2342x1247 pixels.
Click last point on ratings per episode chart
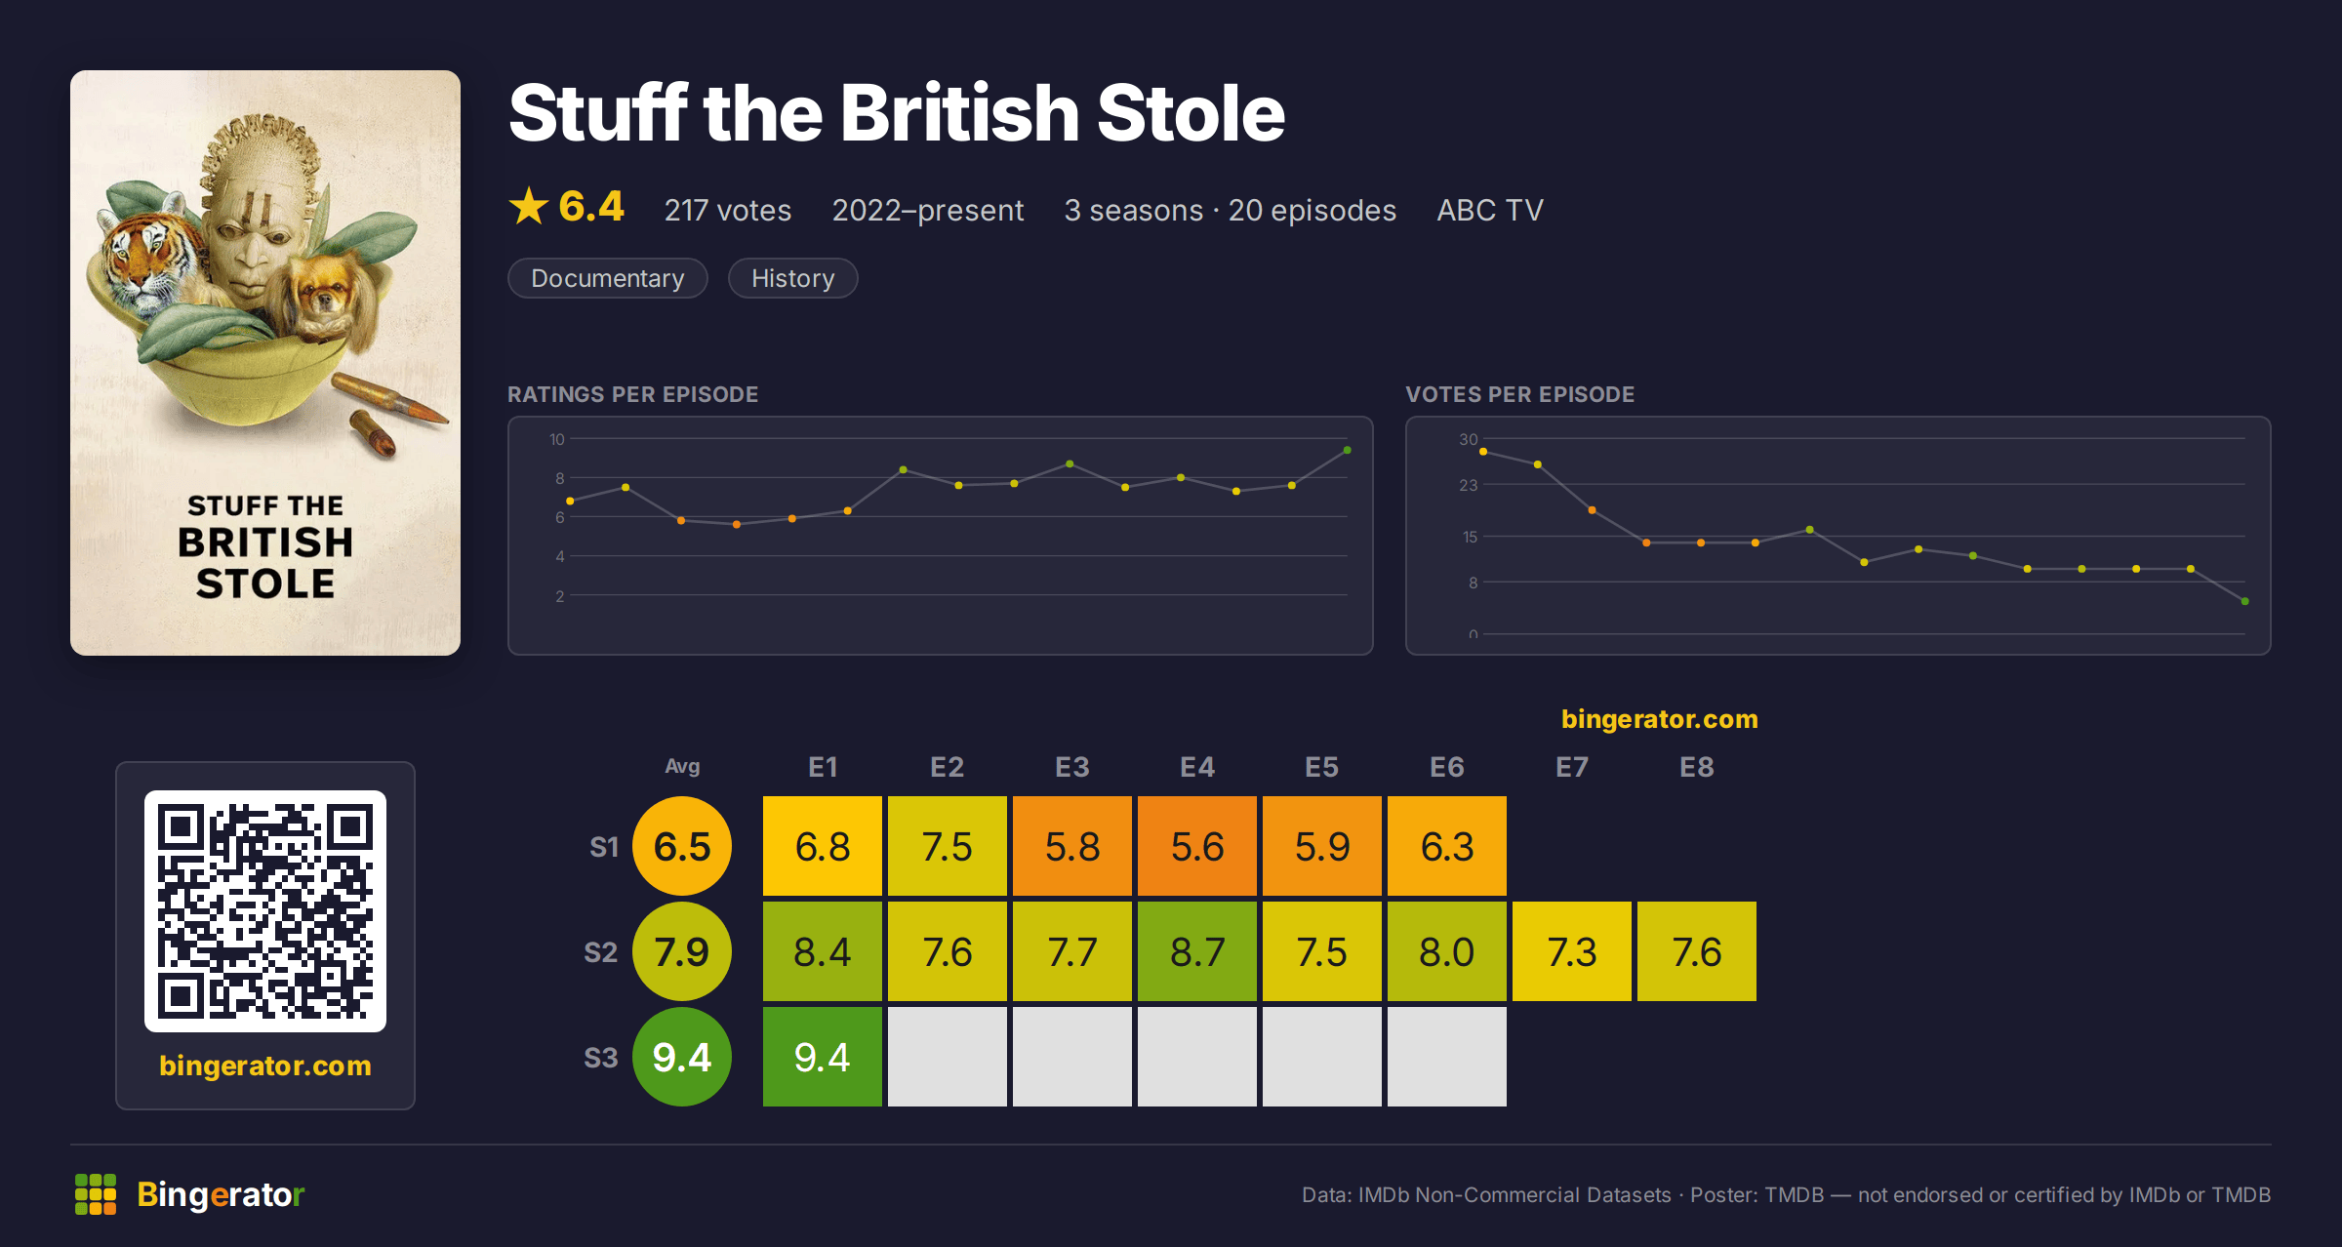pyautogui.click(x=1348, y=450)
